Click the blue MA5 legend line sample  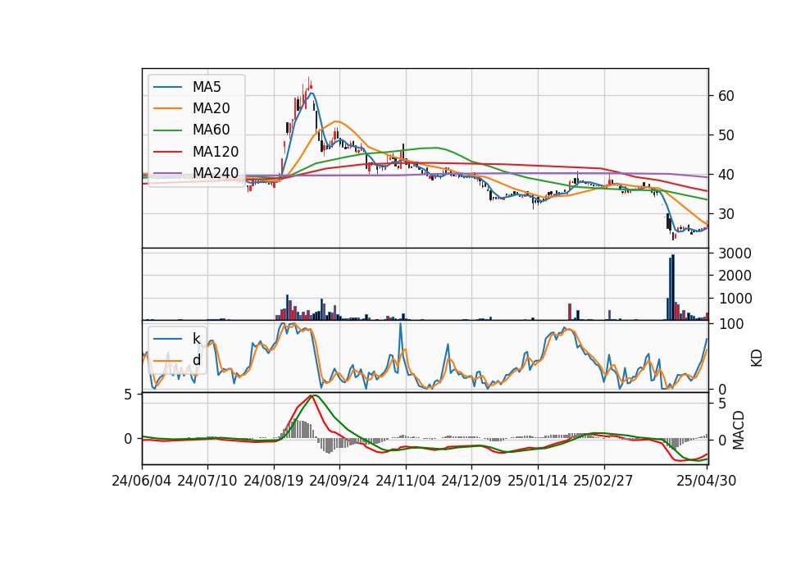(167, 87)
